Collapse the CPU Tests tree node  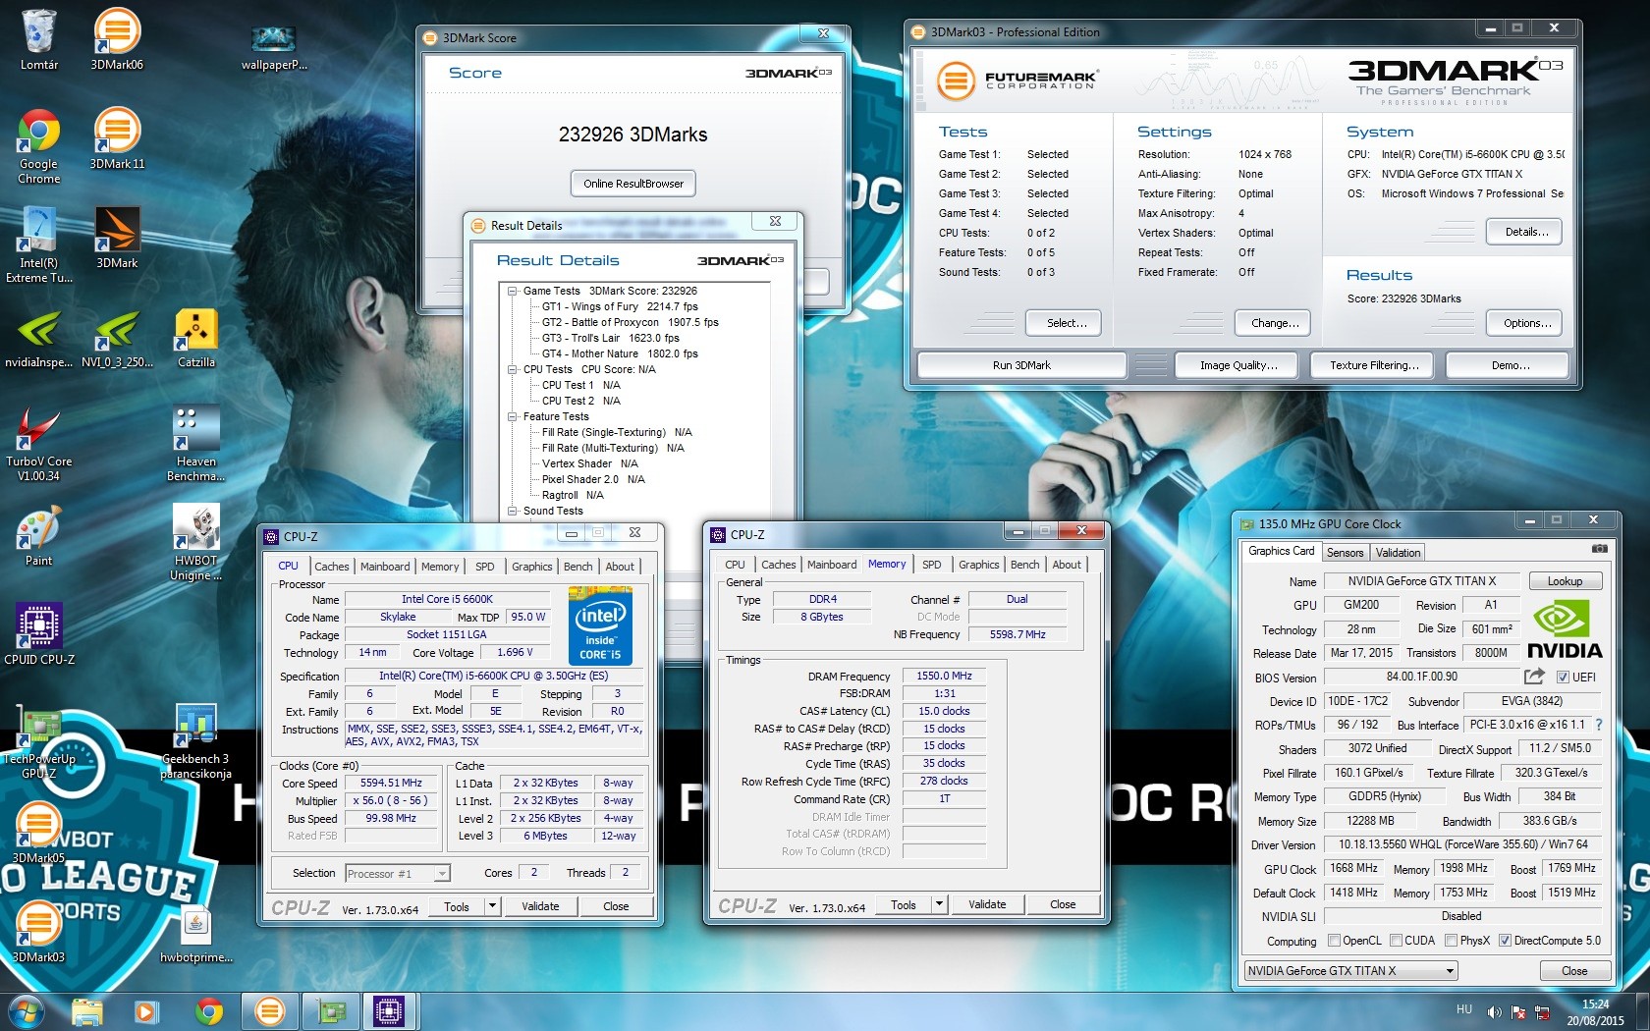click(513, 370)
